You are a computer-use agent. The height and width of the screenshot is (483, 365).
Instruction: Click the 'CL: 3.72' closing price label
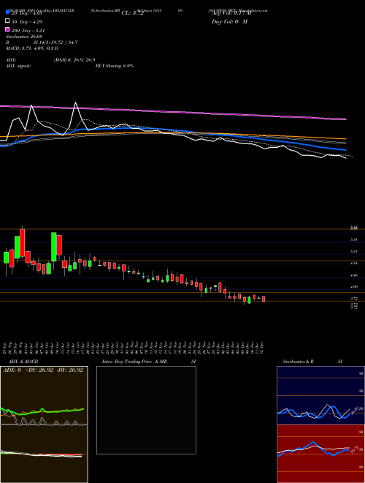tap(133, 13)
